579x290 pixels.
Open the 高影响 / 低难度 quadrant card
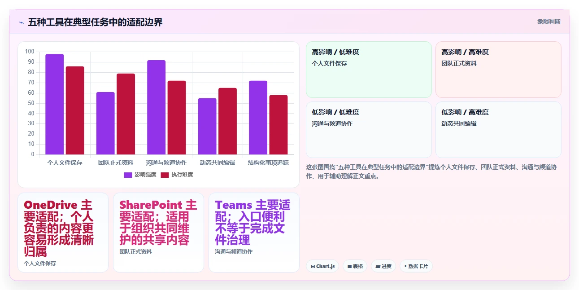coord(369,70)
